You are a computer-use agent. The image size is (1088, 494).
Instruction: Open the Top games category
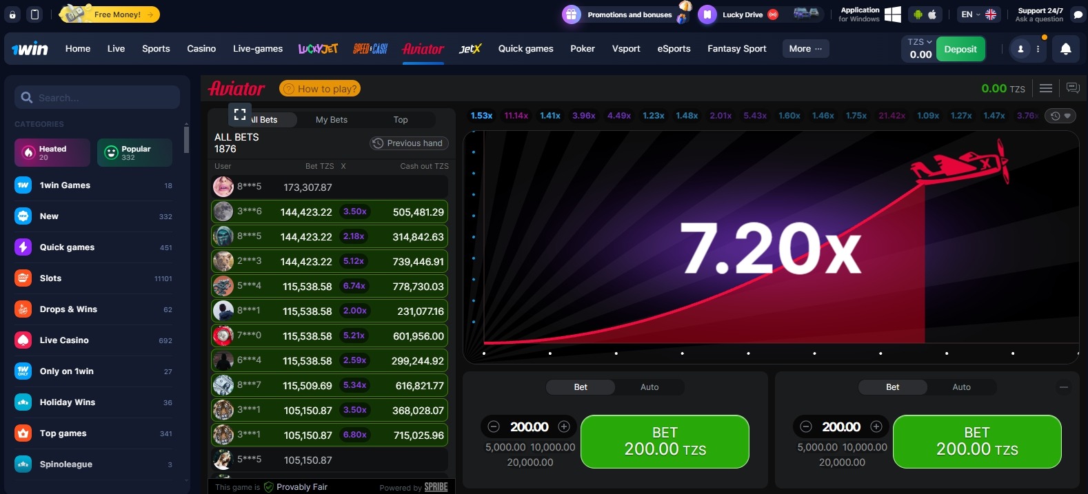pyautogui.click(x=94, y=433)
